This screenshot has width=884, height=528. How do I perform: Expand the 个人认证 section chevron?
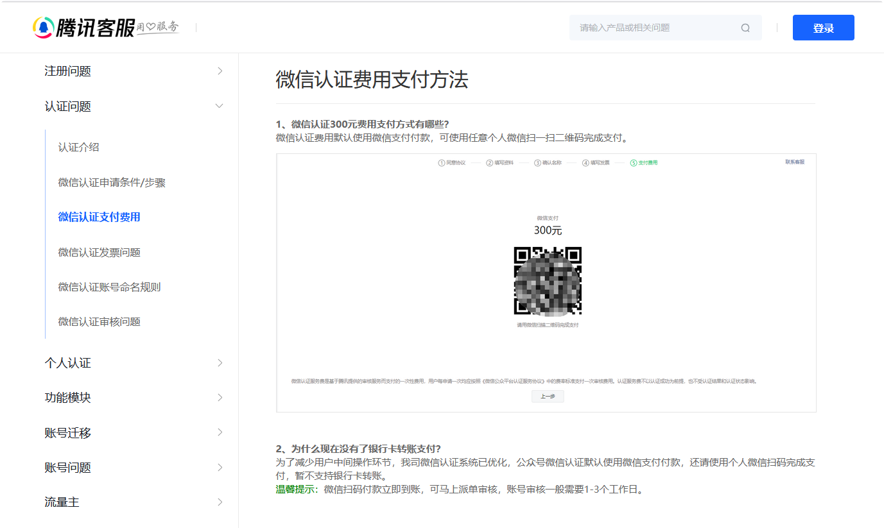pyautogui.click(x=220, y=363)
